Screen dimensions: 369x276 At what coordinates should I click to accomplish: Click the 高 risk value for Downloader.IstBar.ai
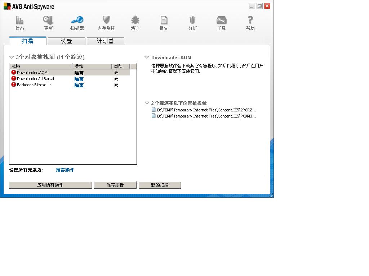116,79
